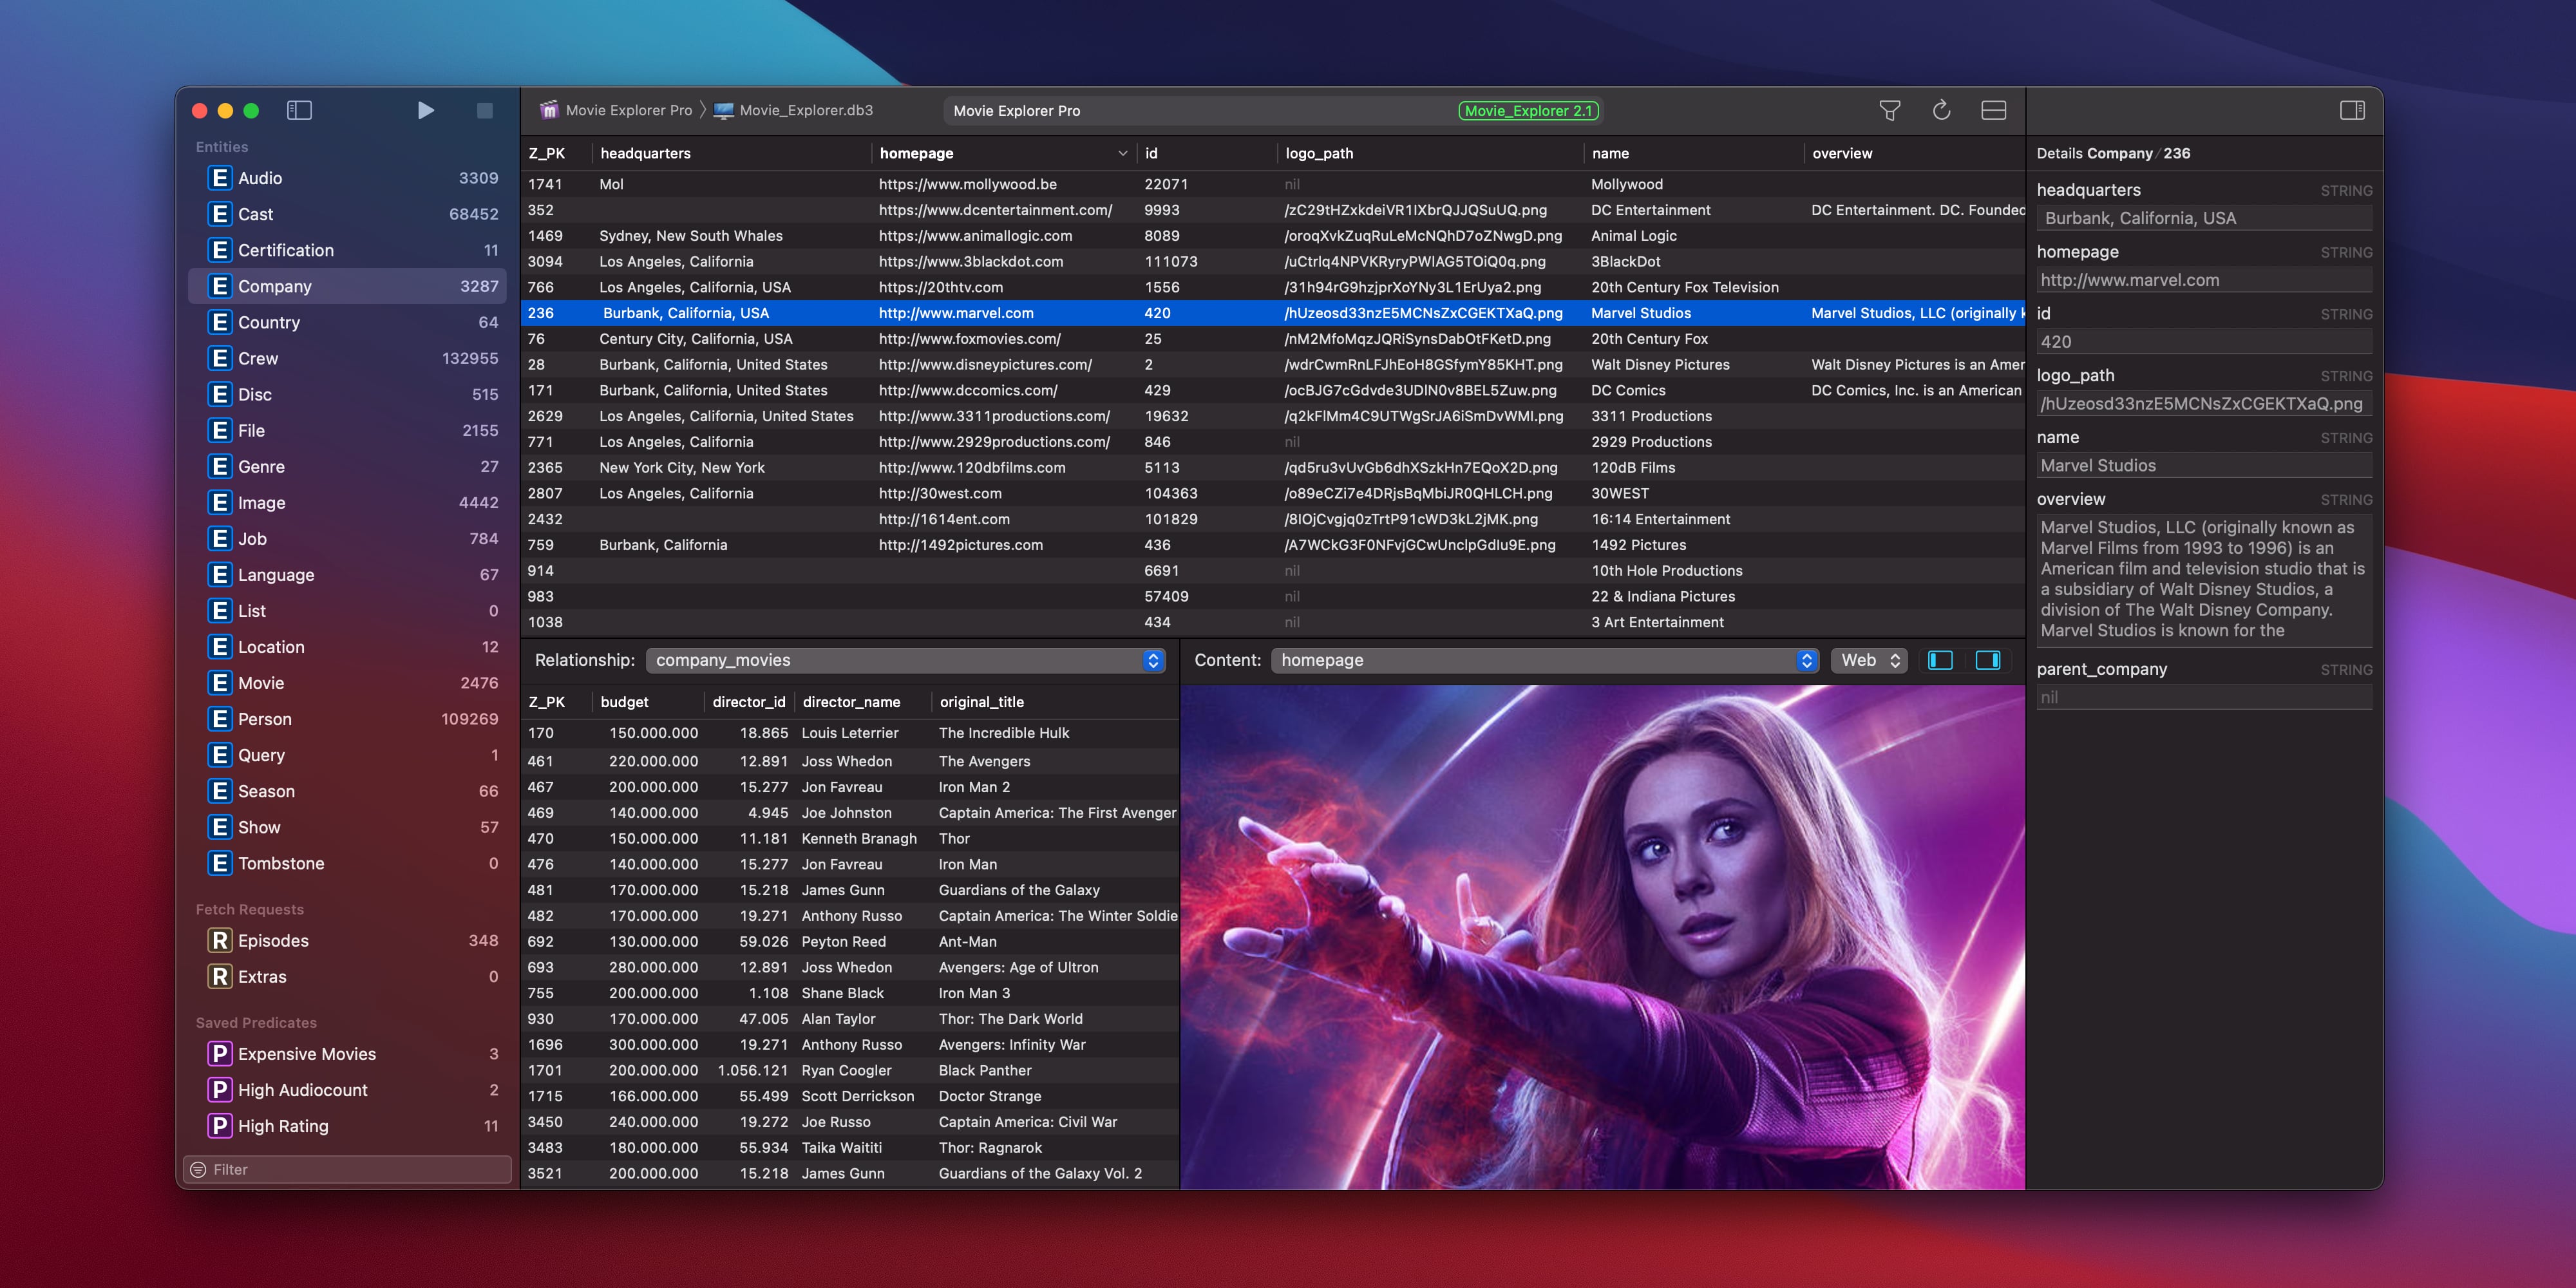Screen dimensions: 2576x1288
Task: Open the filter funnel icon
Action: 1889,110
